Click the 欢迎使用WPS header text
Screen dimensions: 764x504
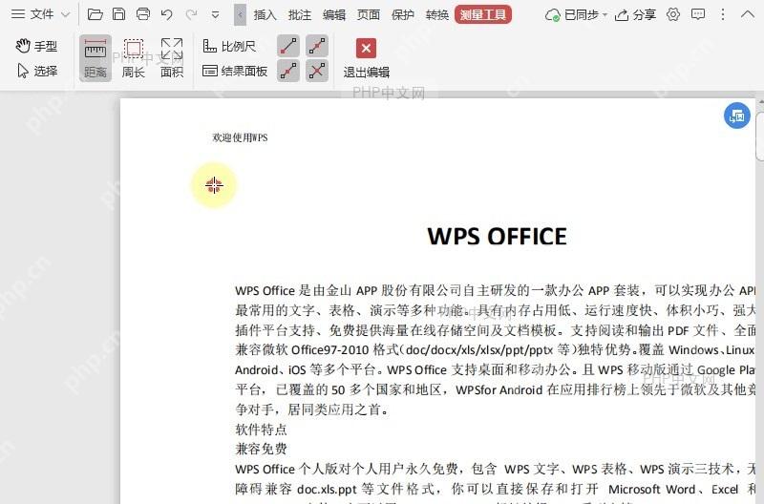coord(240,137)
